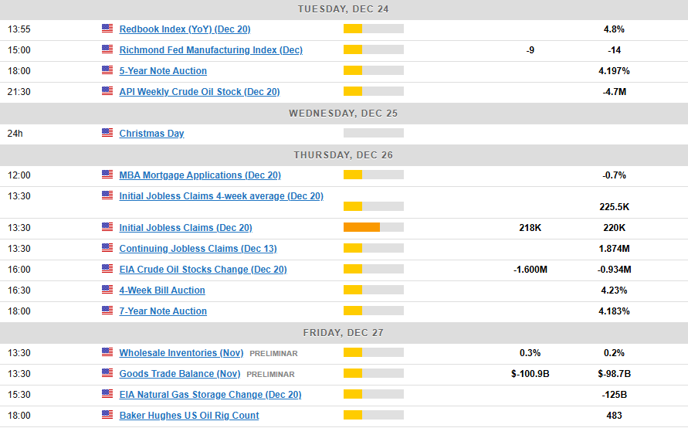Click the flag next to 7-Year Note Auction
The width and height of the screenshot is (688, 428).
(x=107, y=311)
